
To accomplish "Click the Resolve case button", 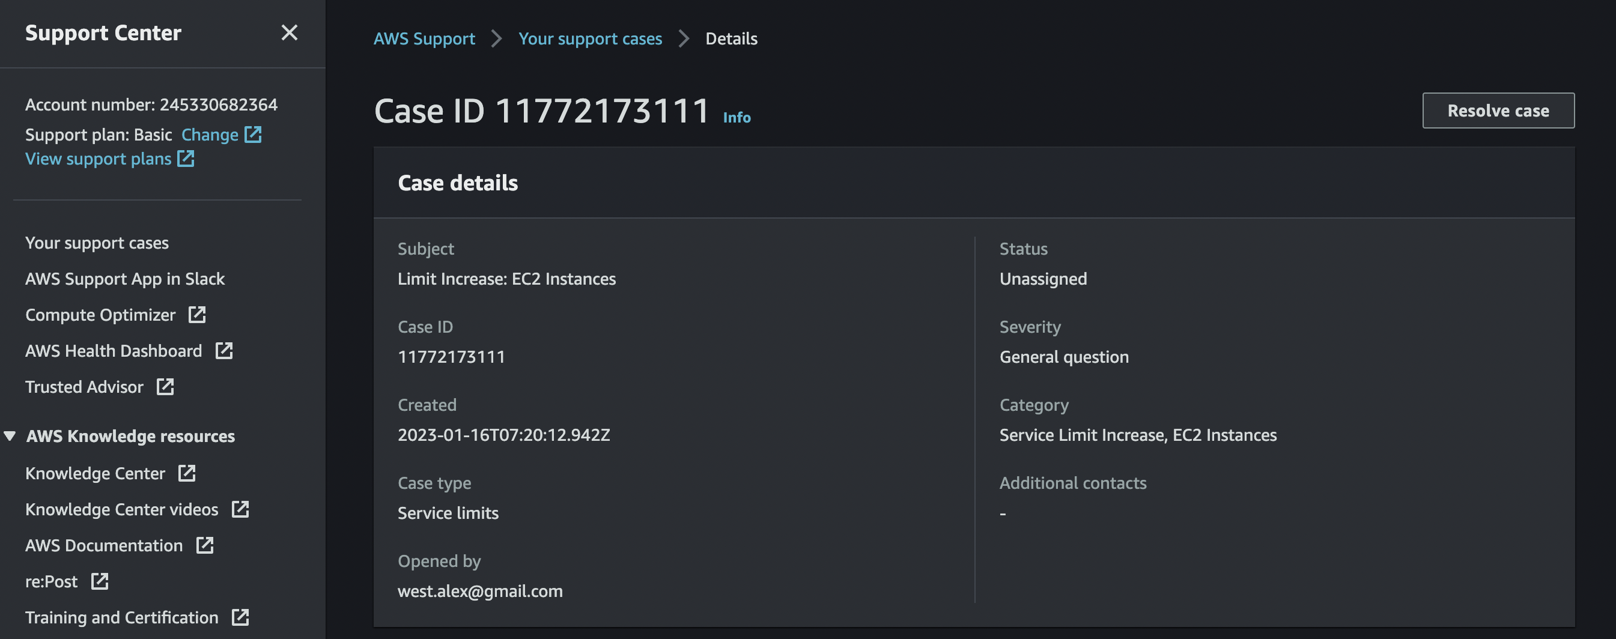I will tap(1498, 111).
